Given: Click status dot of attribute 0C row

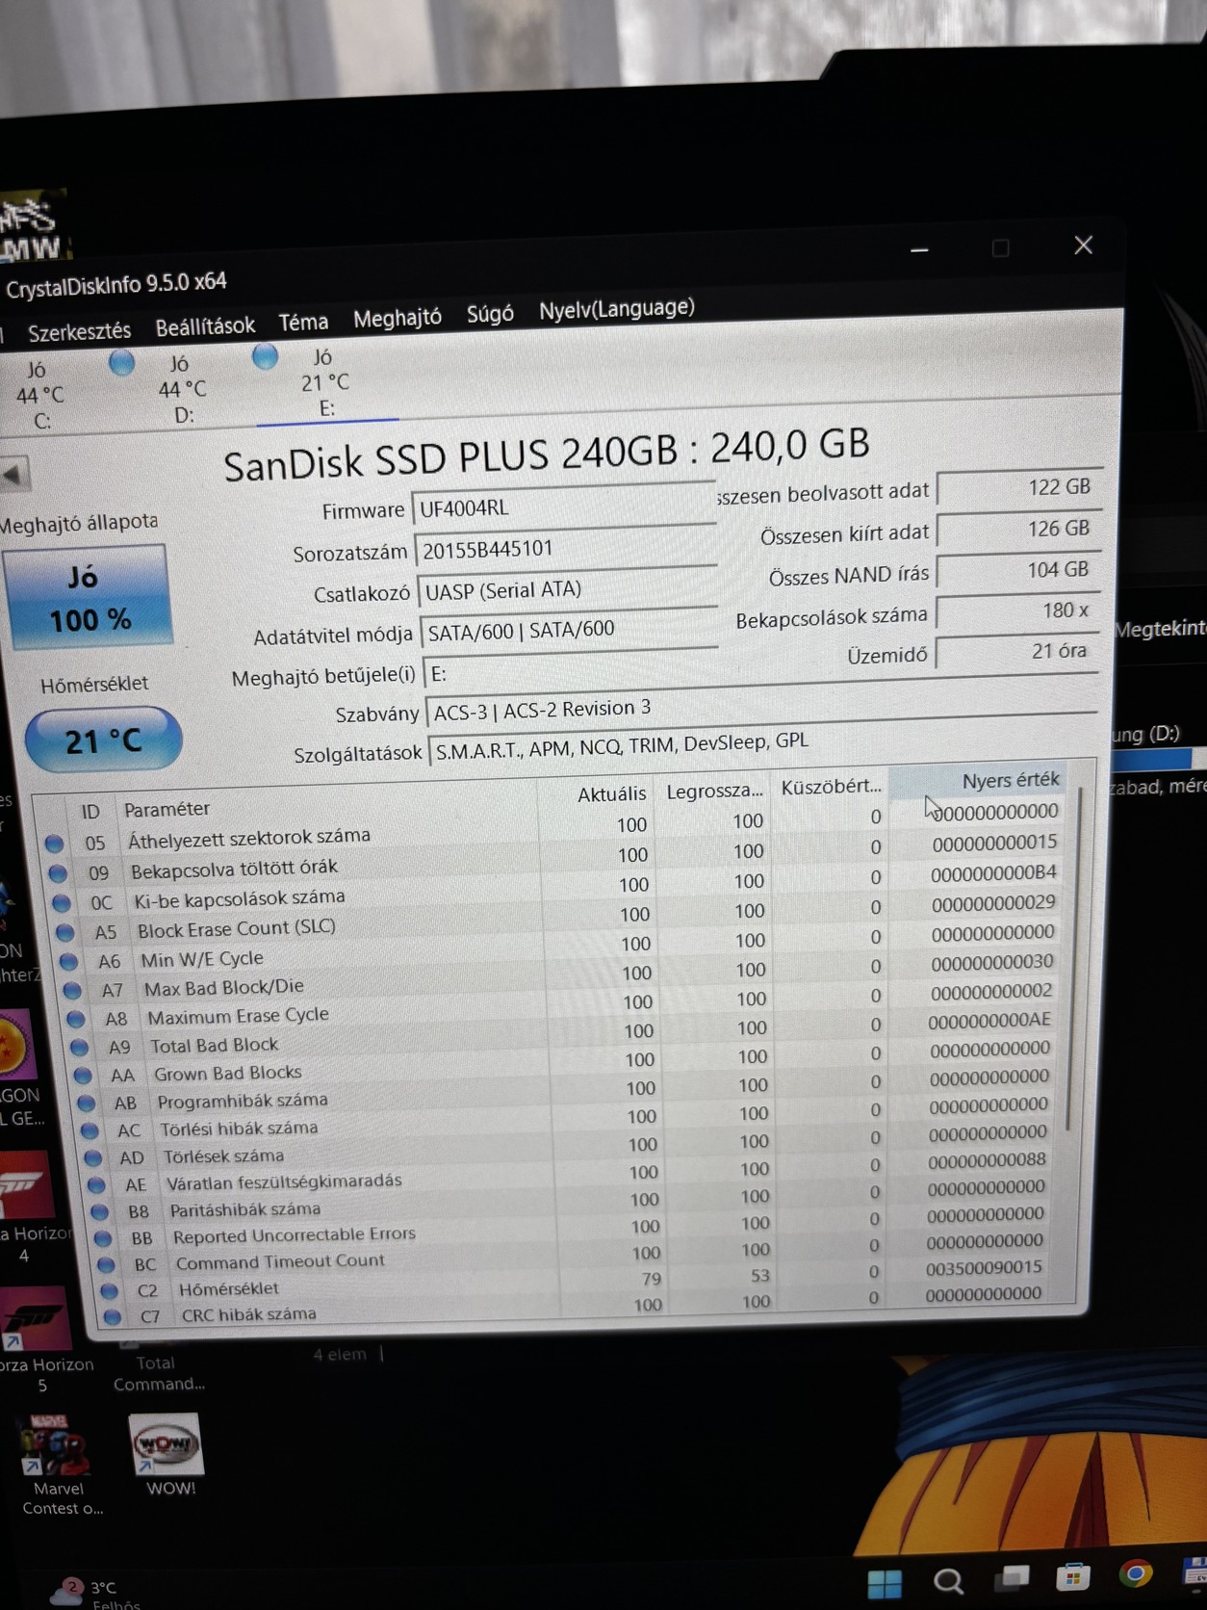Looking at the screenshot, I should coord(62,903).
